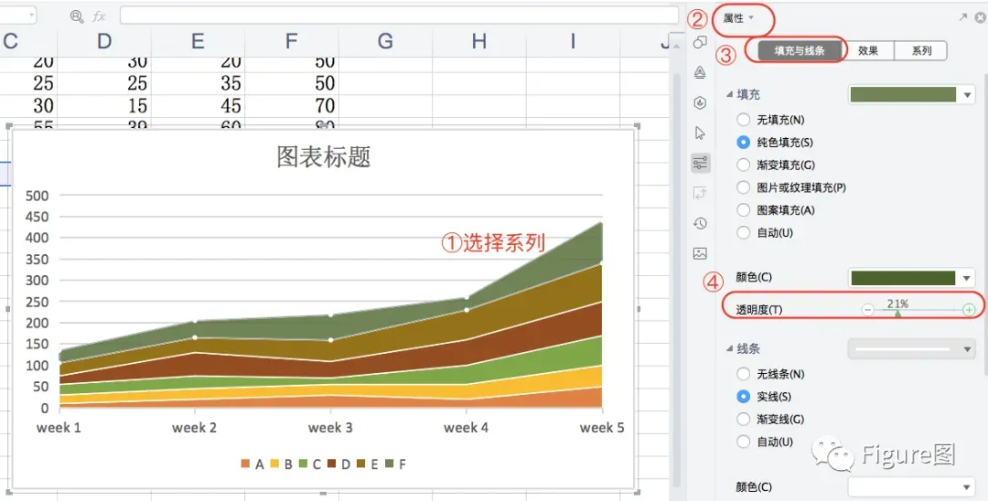The image size is (988, 501).
Task: Open the picture gallery sidebar icon
Action: tap(700, 253)
